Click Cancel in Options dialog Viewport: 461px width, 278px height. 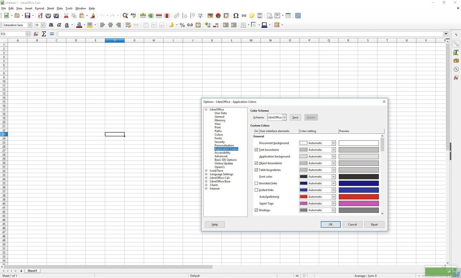353,224
